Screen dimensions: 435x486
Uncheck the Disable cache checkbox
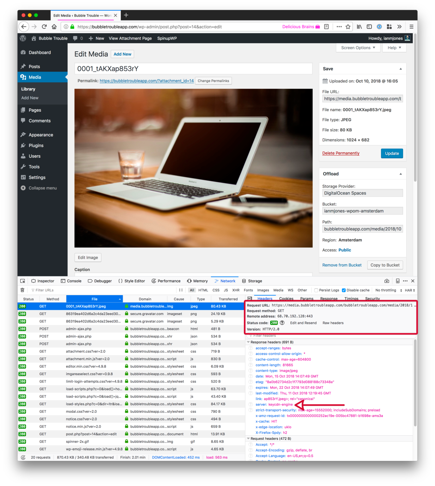pyautogui.click(x=344, y=290)
